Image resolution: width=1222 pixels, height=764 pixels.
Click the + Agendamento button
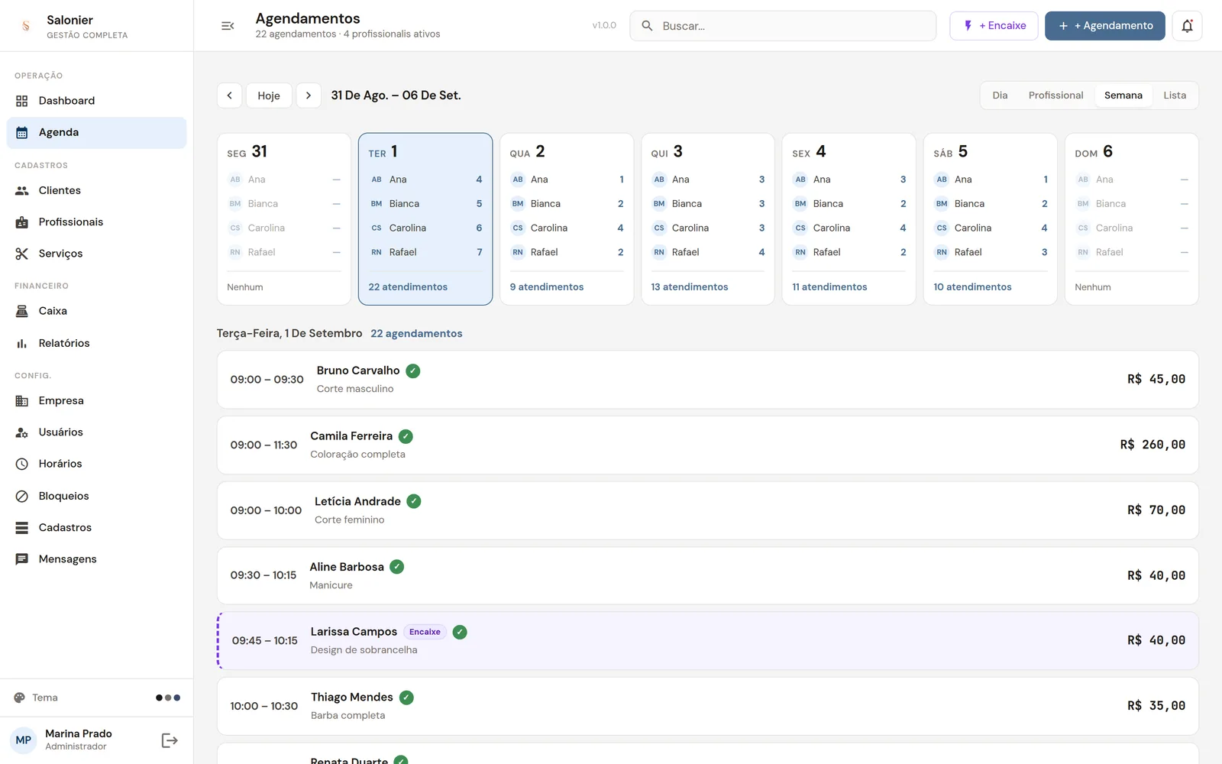click(x=1104, y=26)
